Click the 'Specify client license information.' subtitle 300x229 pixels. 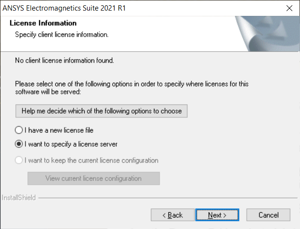62,35
